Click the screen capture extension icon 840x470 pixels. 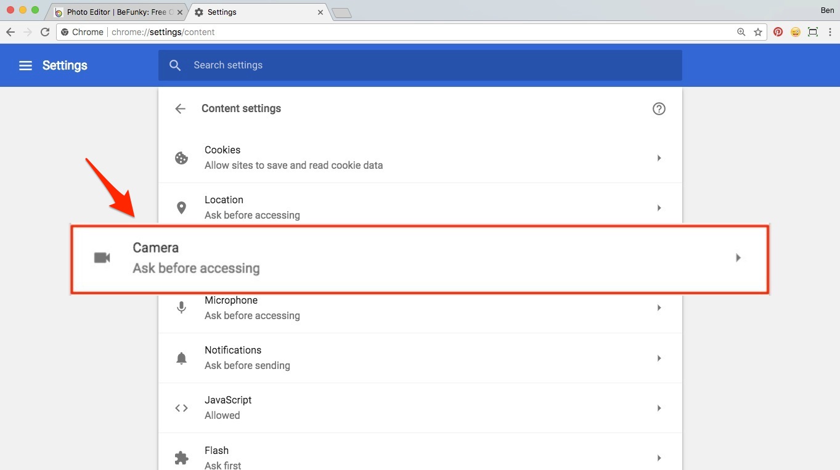pos(813,32)
